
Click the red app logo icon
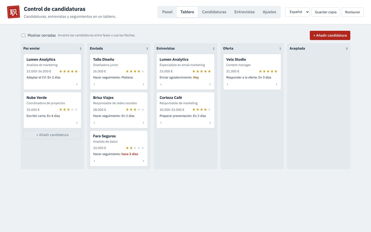[x=14, y=12]
